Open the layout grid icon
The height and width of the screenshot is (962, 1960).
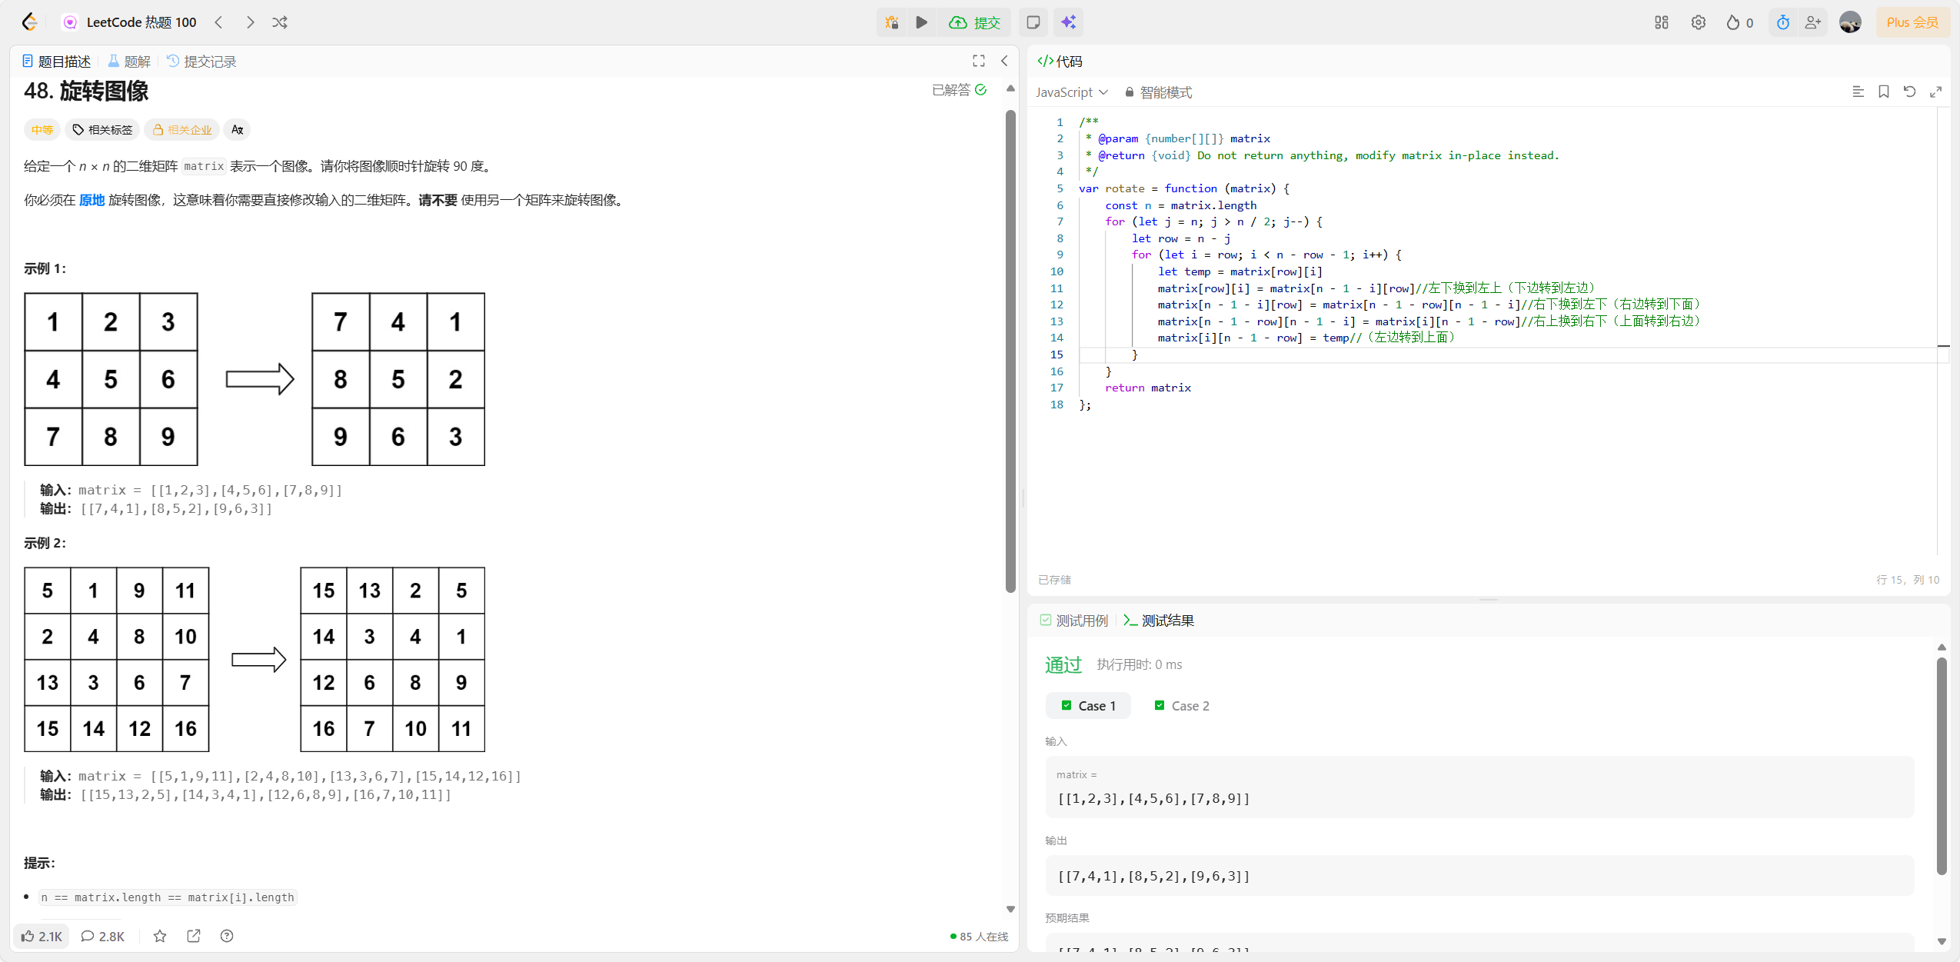pos(1661,22)
